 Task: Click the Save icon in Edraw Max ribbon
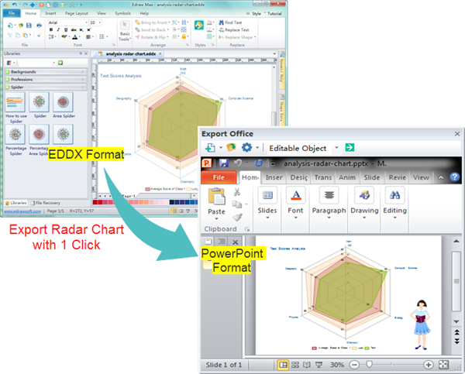click(x=29, y=26)
